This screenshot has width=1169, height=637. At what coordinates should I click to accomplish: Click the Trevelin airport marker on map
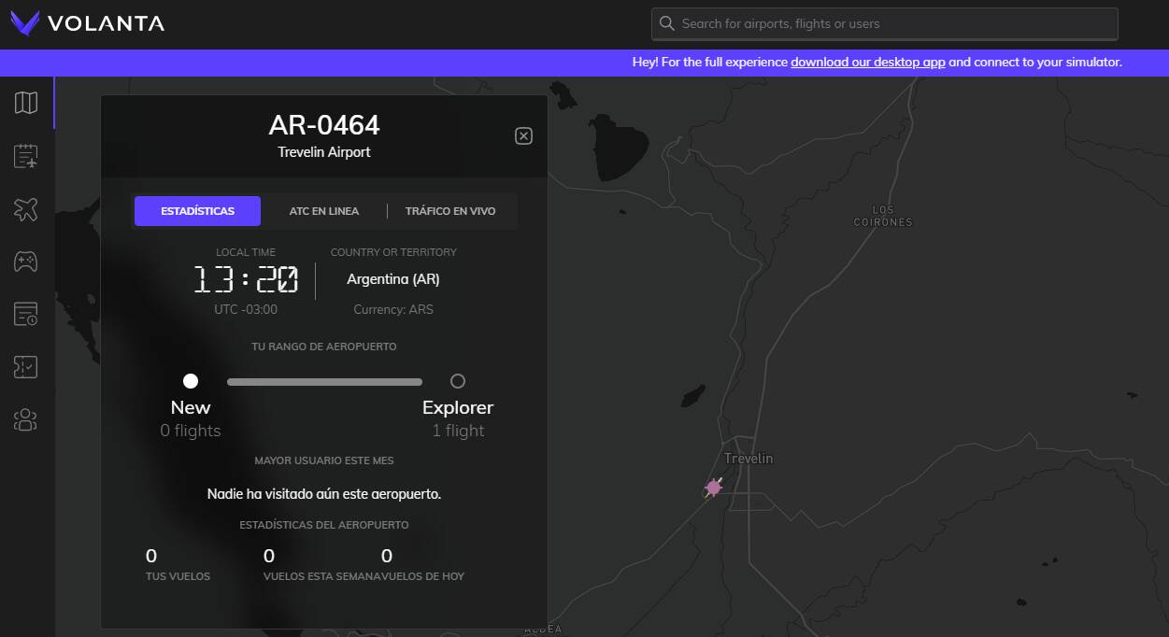click(x=714, y=487)
